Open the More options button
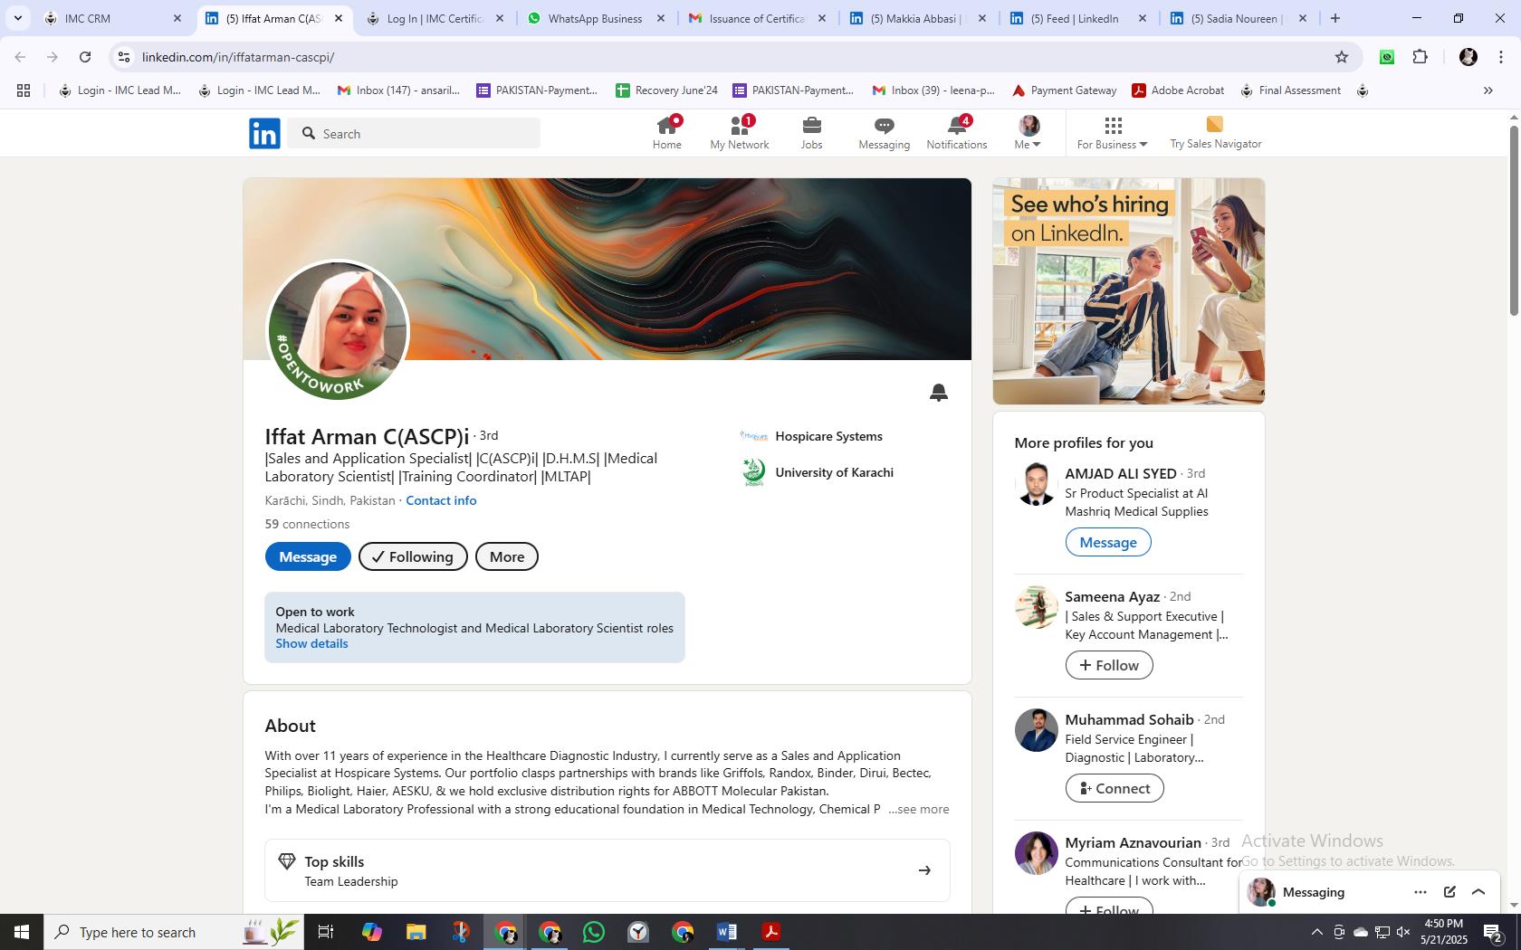This screenshot has width=1521, height=950. click(507, 556)
